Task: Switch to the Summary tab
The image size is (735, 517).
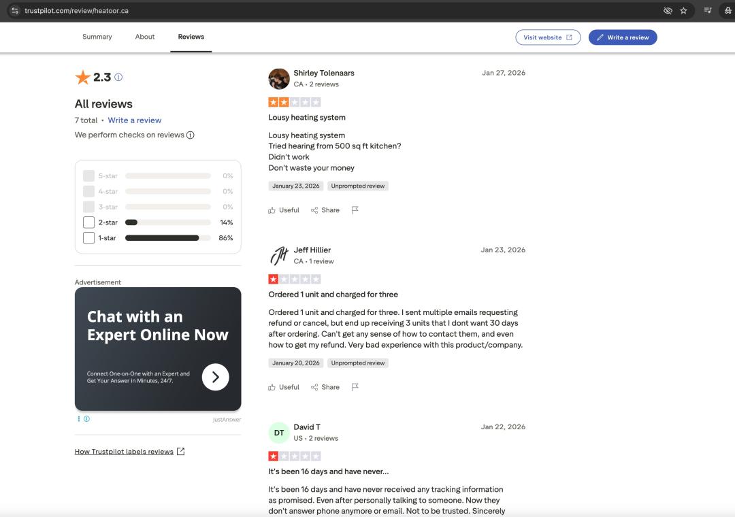Action: (x=97, y=37)
